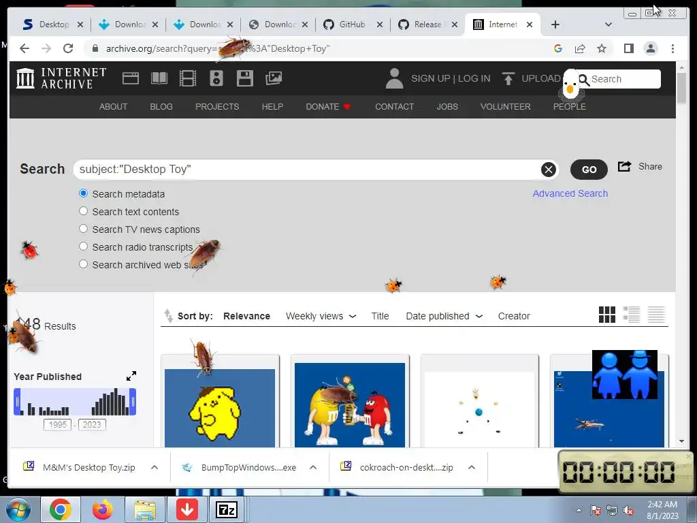This screenshot has width=697, height=523.
Task: Open the Windows Start menu
Action: pyautogui.click(x=18, y=509)
